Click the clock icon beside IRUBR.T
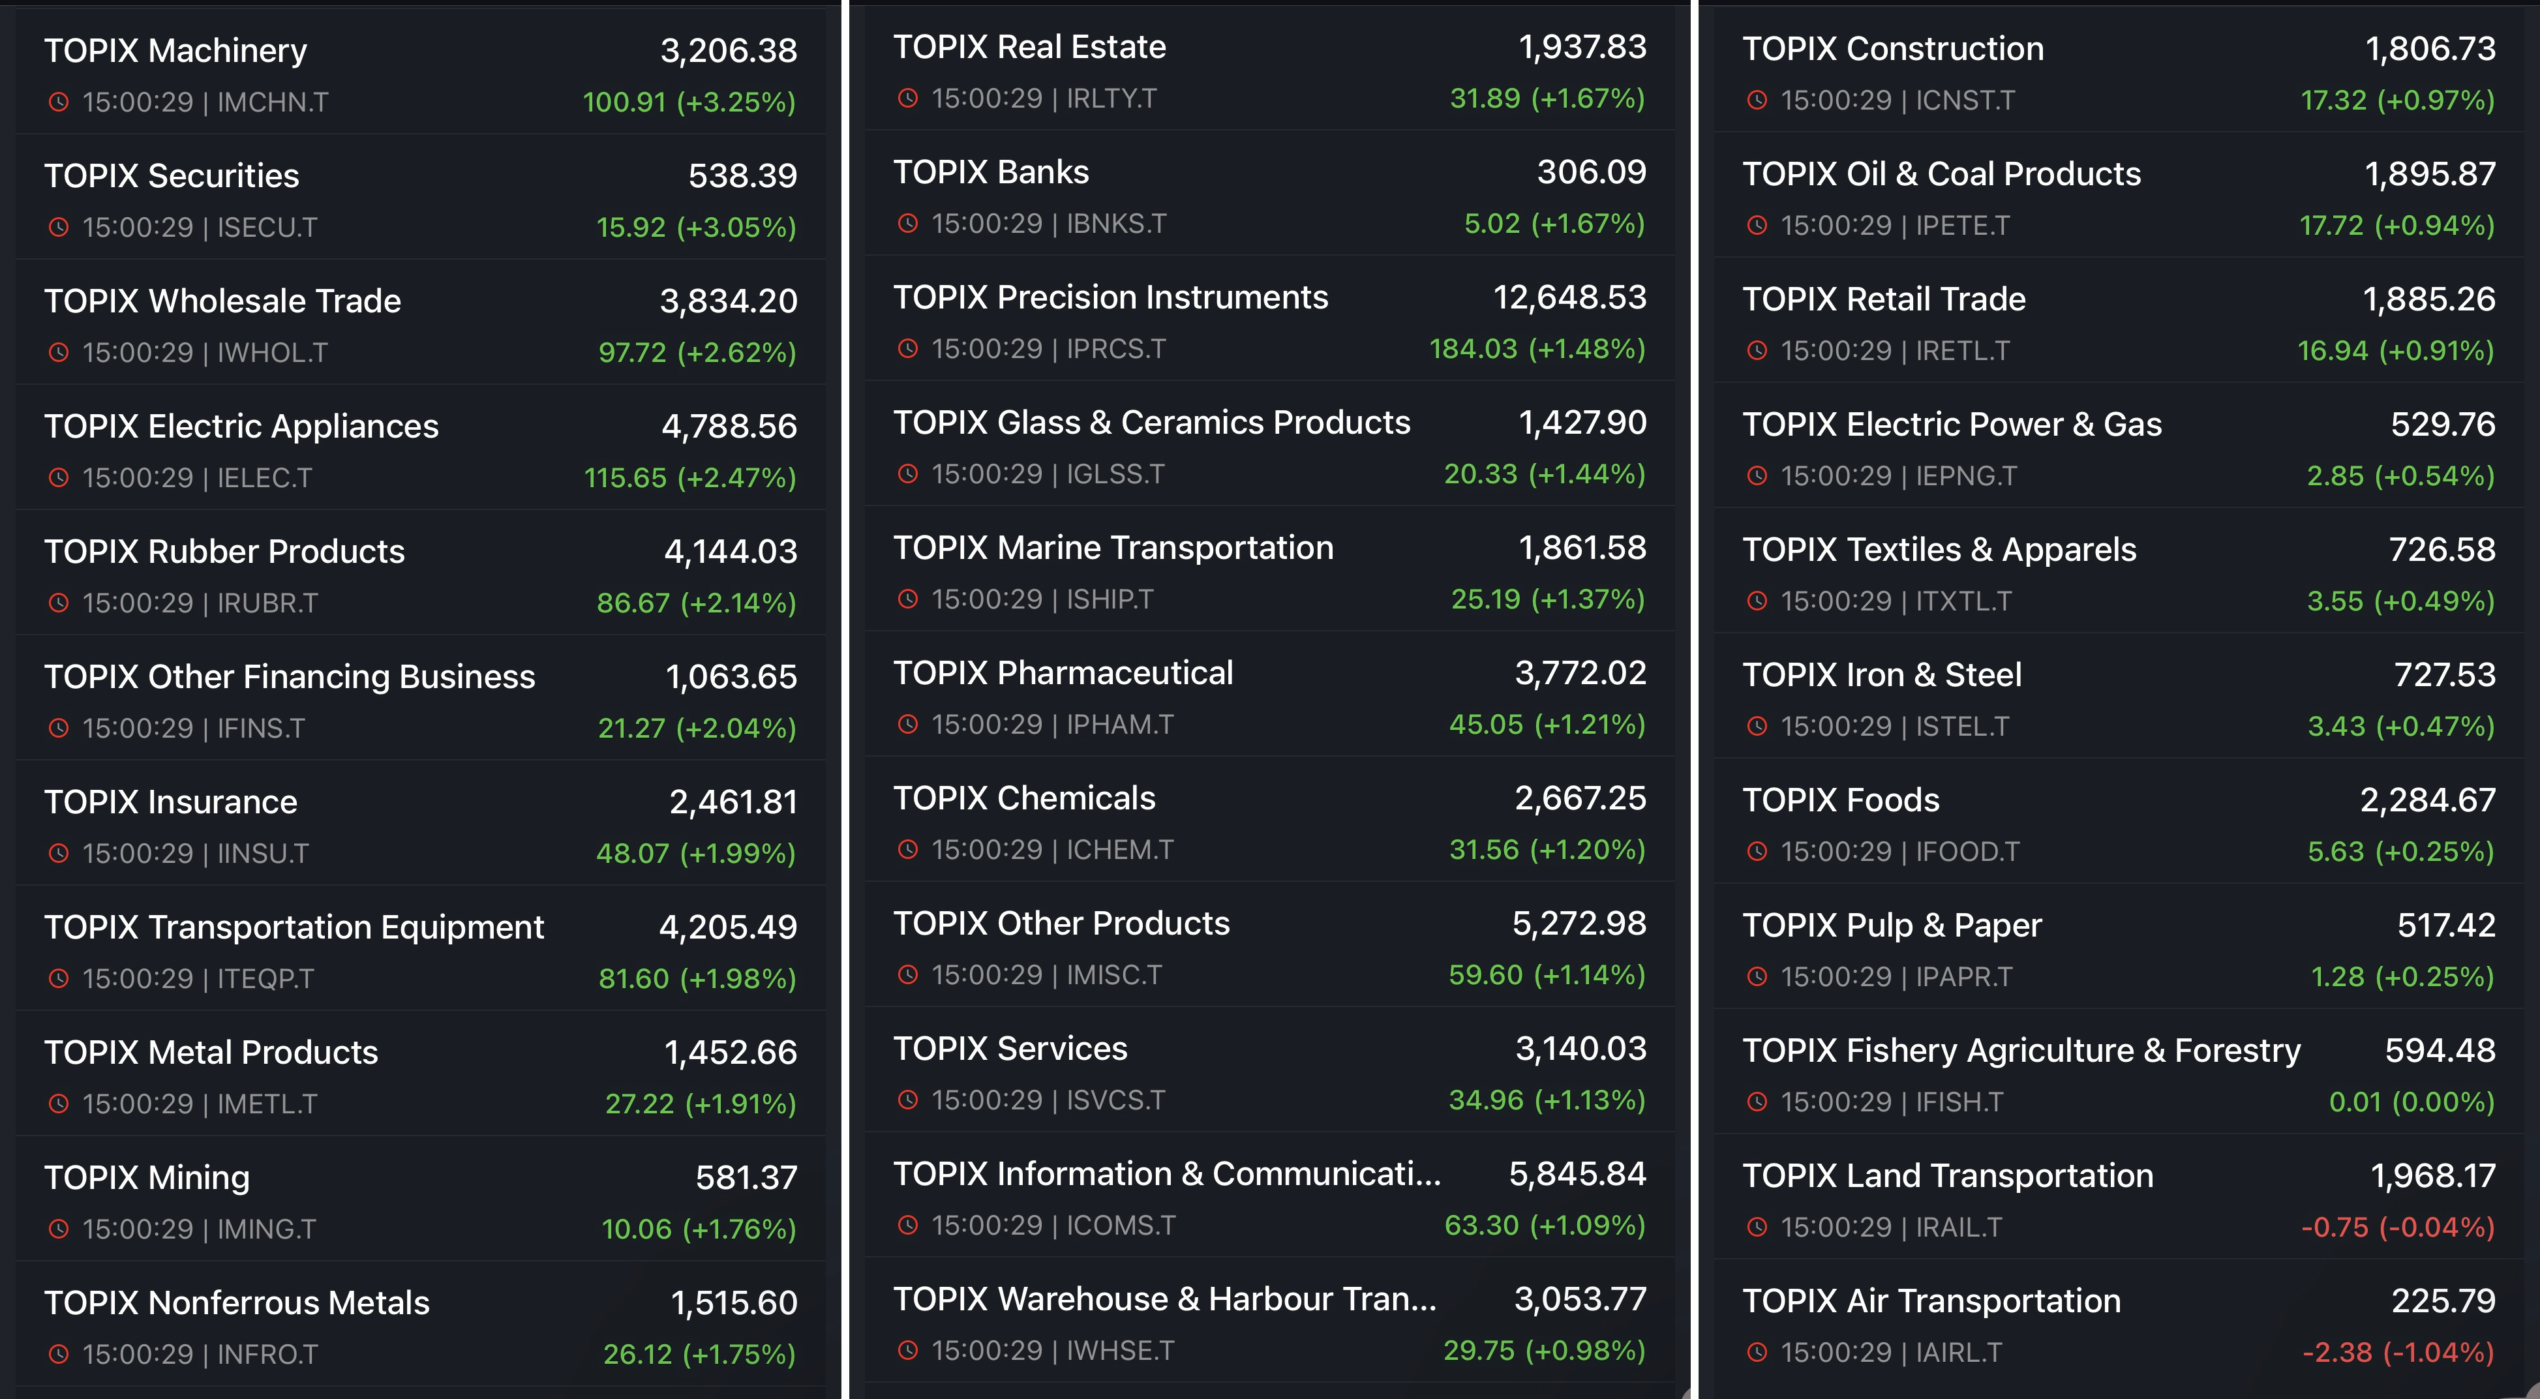 [59, 603]
